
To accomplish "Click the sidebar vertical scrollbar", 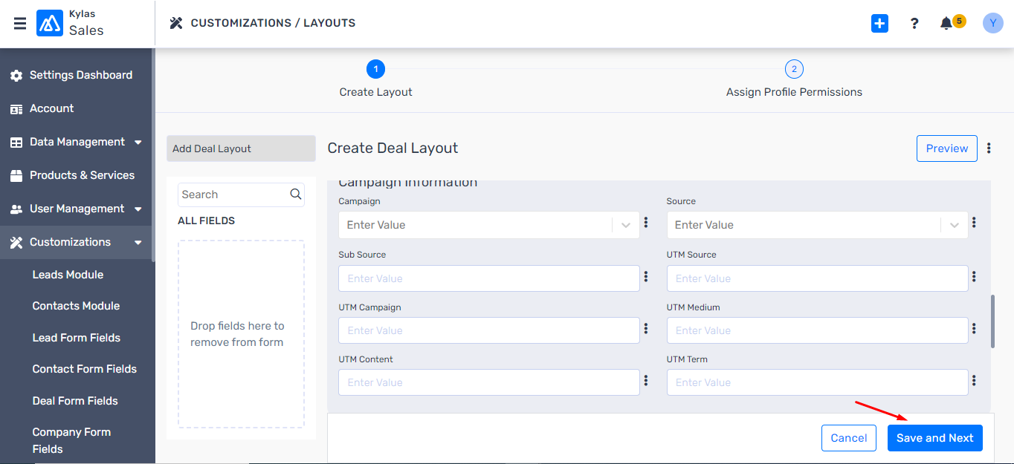I will pyautogui.click(x=153, y=155).
